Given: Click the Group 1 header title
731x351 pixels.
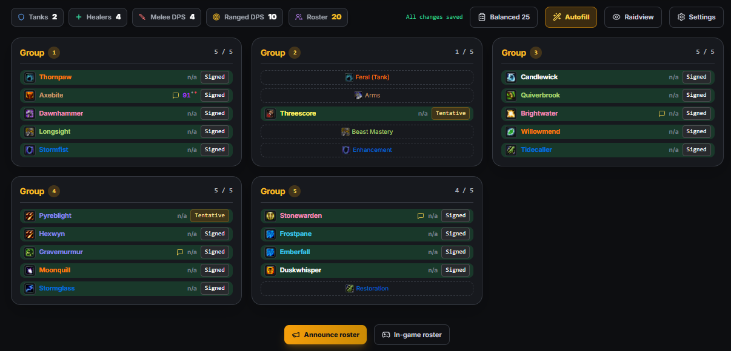Looking at the screenshot, I should (x=32, y=53).
